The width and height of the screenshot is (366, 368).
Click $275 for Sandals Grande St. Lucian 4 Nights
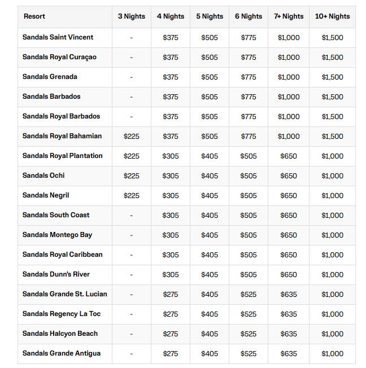171,294
